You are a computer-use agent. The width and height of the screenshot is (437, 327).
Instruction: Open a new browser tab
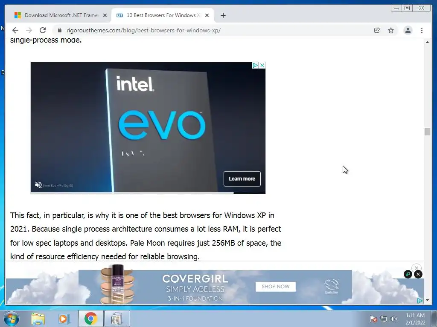pyautogui.click(x=223, y=15)
